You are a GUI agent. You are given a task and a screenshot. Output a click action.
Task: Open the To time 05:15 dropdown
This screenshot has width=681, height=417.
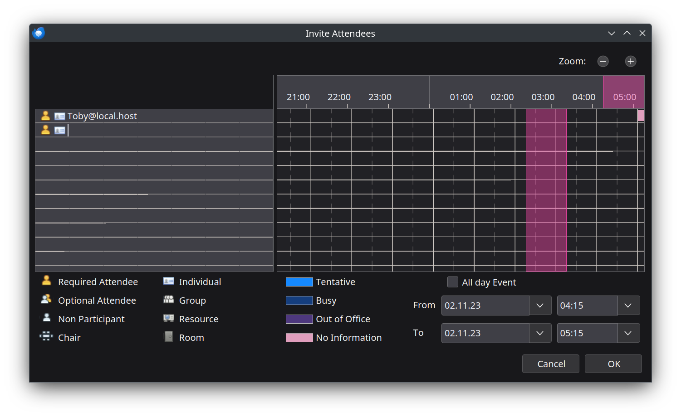click(628, 333)
